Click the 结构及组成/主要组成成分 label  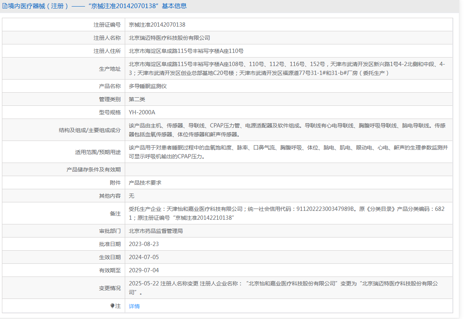point(90,130)
